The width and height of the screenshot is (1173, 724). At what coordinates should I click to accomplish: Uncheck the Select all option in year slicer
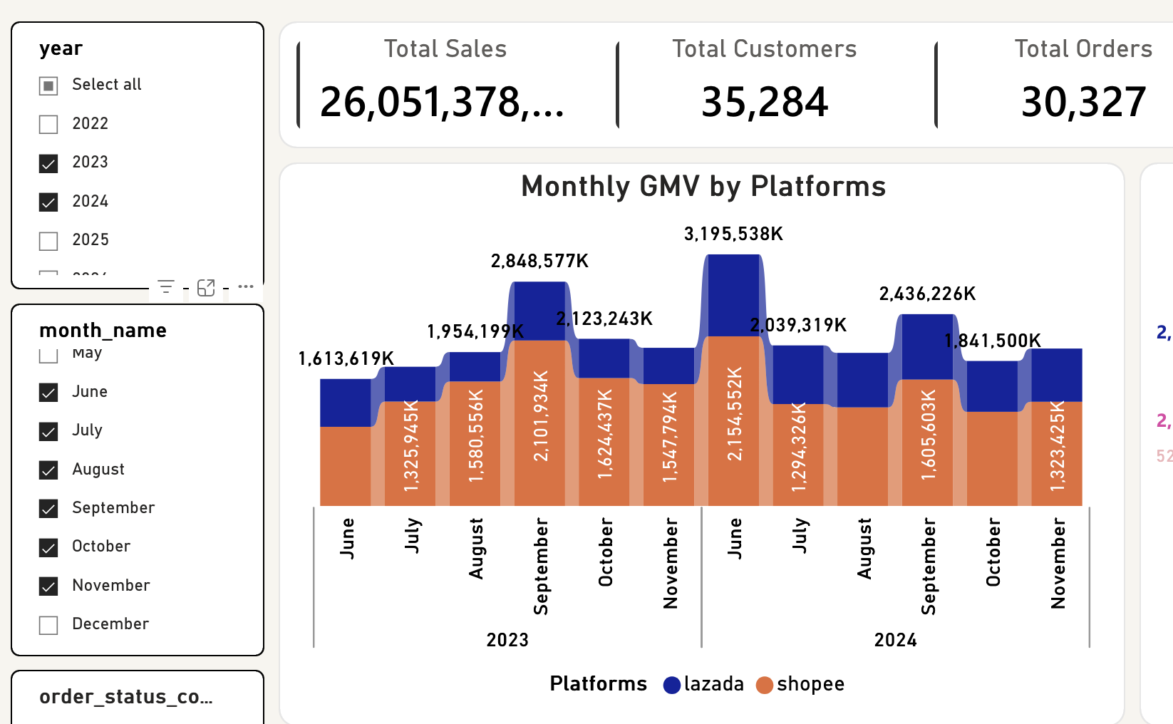click(48, 85)
